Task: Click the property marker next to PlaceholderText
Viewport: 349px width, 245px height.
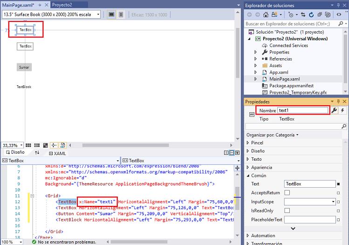Action: [x=338, y=220]
